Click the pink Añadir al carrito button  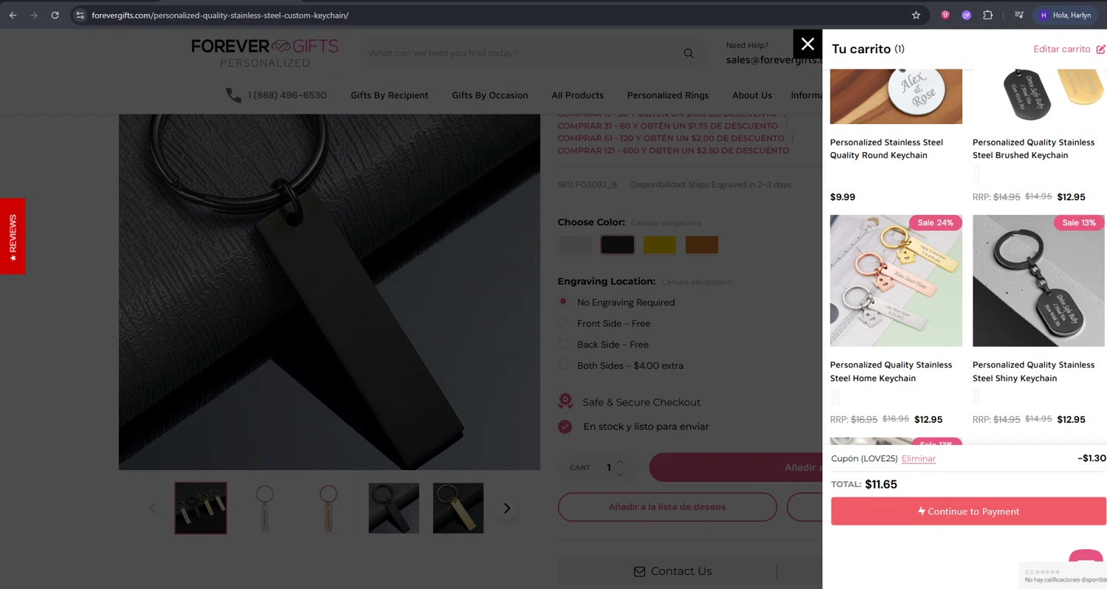pyautogui.click(x=736, y=467)
